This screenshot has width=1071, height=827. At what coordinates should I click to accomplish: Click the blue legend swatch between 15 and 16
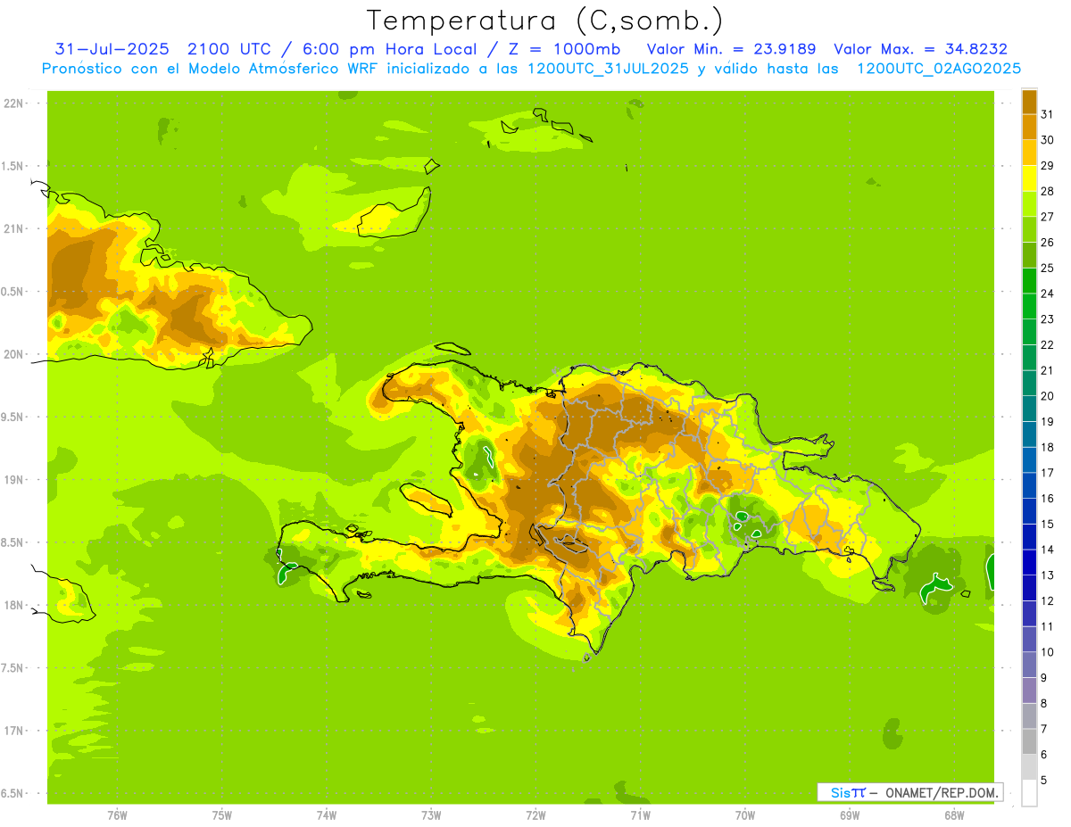click(1029, 511)
